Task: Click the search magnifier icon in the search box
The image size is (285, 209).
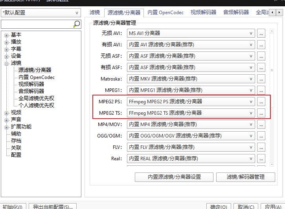Action: tap(77, 24)
